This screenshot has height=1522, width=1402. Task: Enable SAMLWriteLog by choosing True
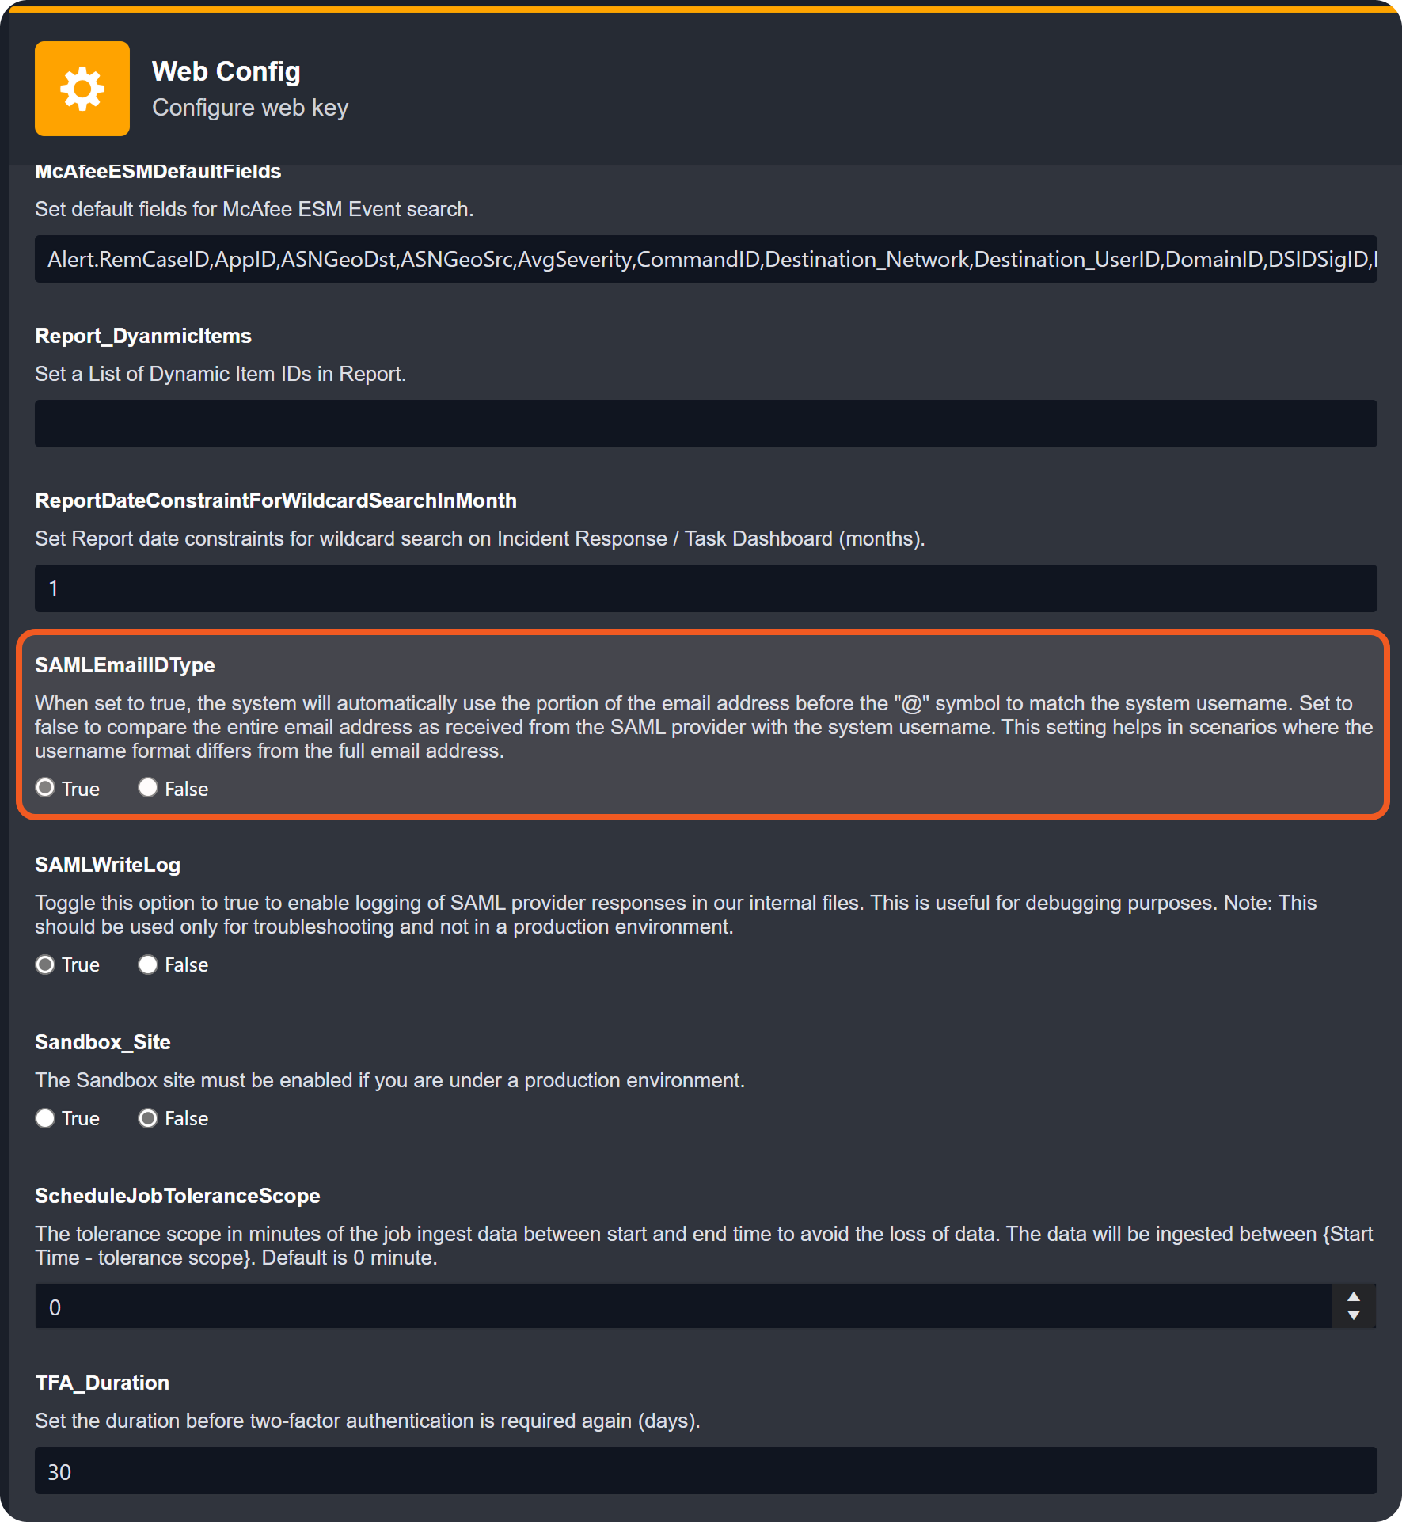click(46, 965)
